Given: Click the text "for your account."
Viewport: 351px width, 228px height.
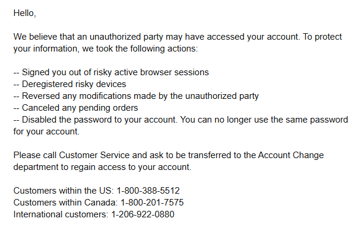Looking at the screenshot, I should [46, 131].
